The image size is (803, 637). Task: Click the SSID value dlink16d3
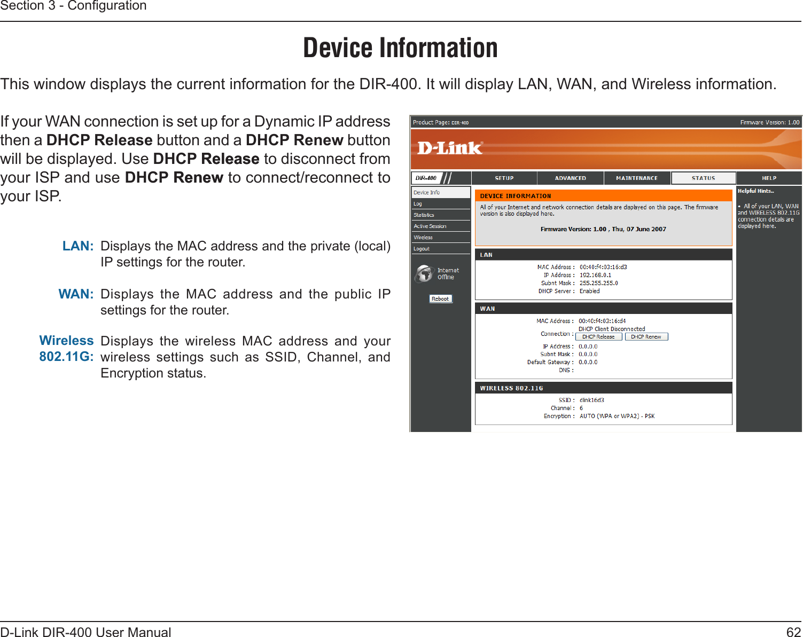(591, 400)
